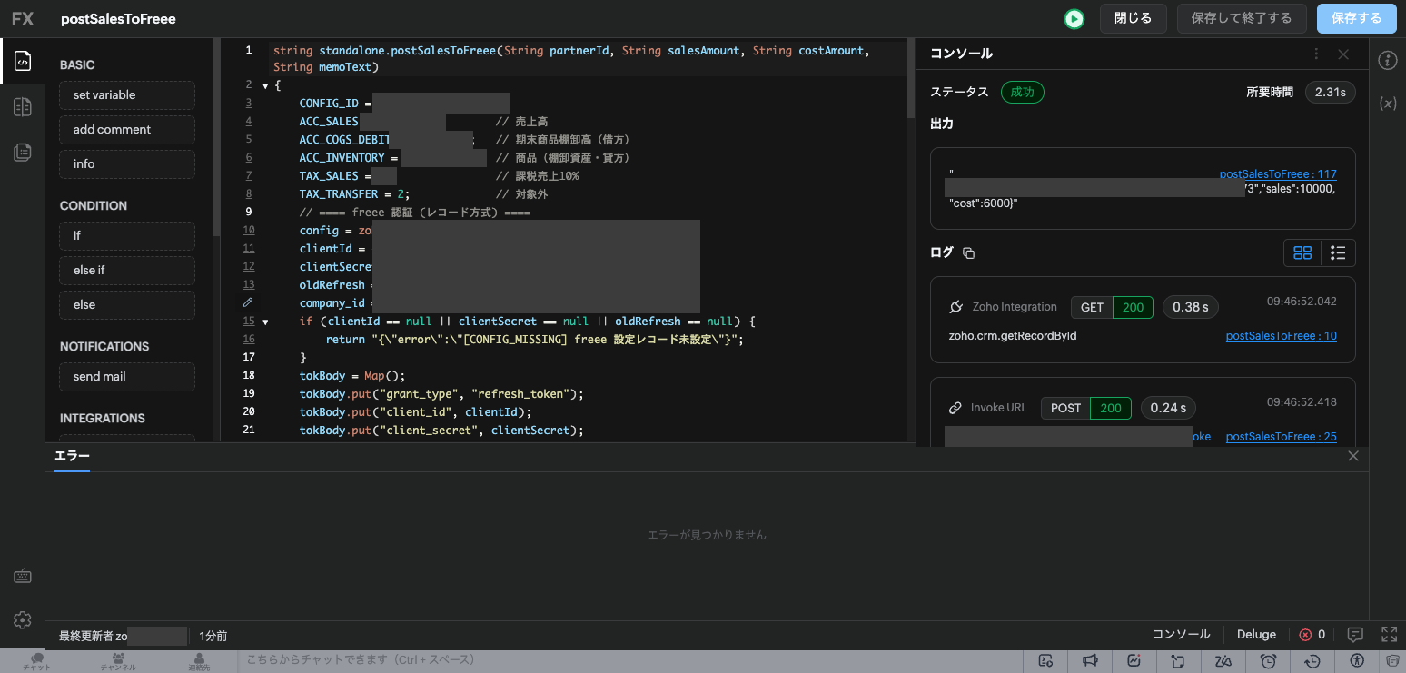Image resolution: width=1406 pixels, height=673 pixels.
Task: Open the recent history clock icon
Action: coord(1312,660)
